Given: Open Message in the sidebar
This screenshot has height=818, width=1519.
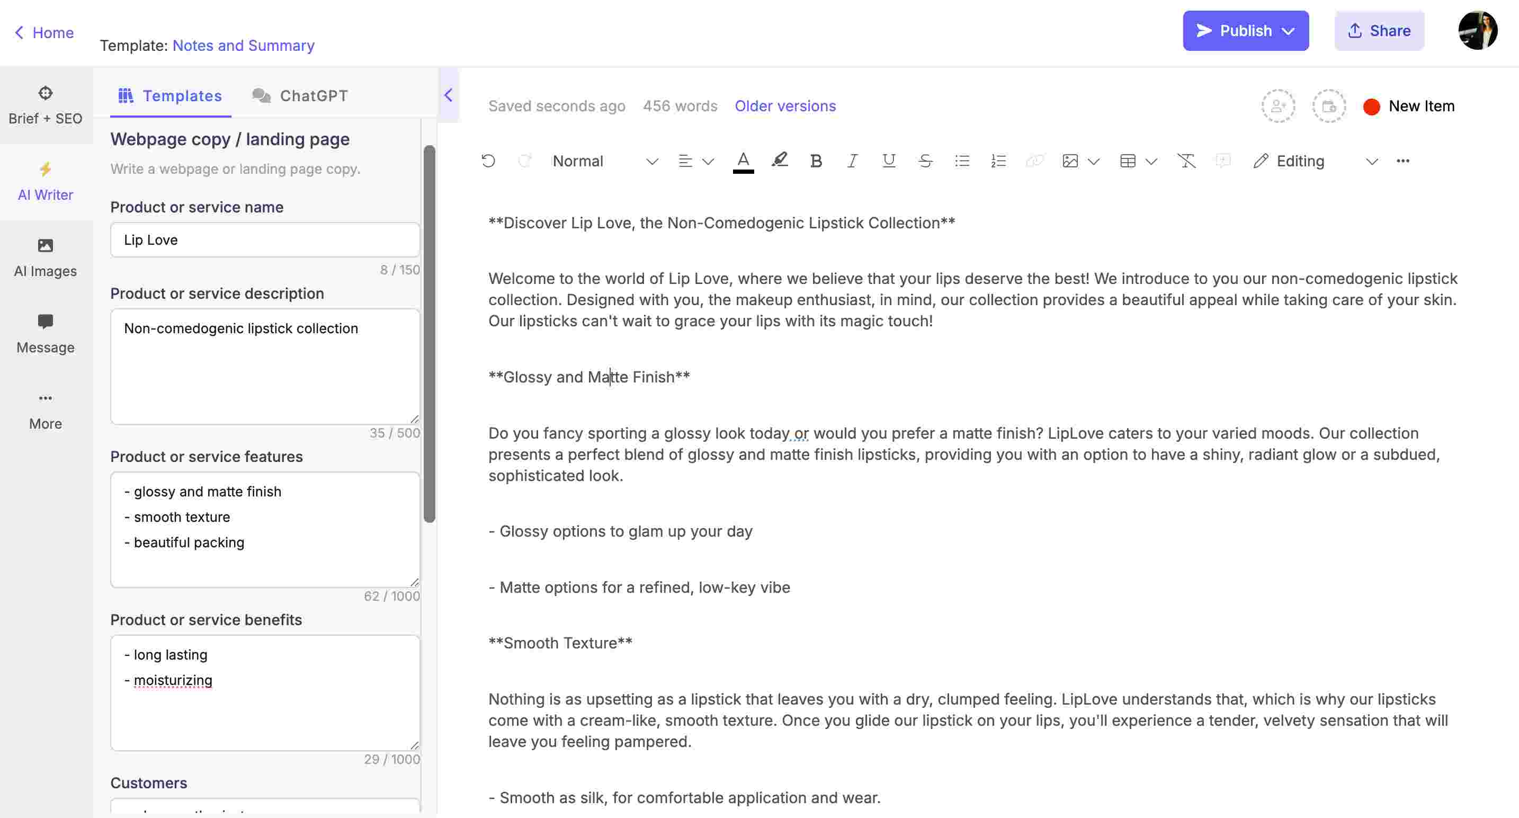Looking at the screenshot, I should 46,334.
